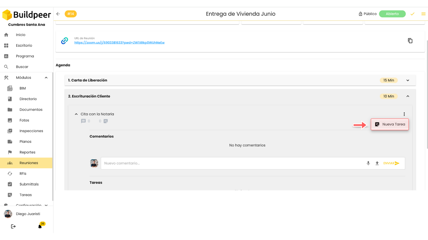Click the tasks count icon

(106, 121)
